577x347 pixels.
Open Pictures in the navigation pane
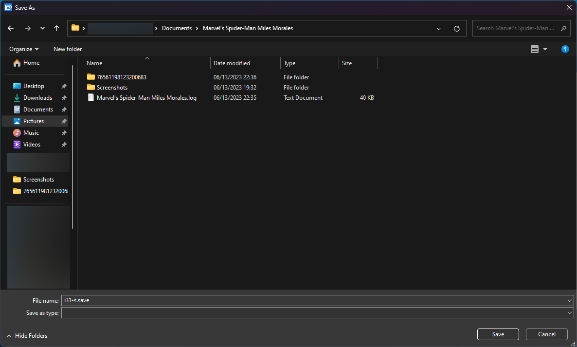pyautogui.click(x=34, y=121)
